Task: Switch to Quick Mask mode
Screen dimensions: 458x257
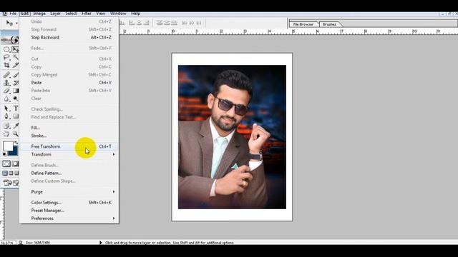Action: [x=15, y=163]
